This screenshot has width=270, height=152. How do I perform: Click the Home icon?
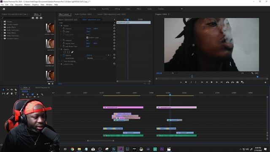pyautogui.click(x=4, y=9)
